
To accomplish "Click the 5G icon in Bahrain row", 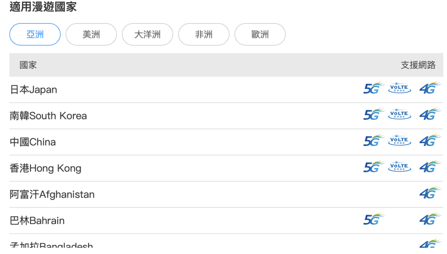I will click(373, 219).
